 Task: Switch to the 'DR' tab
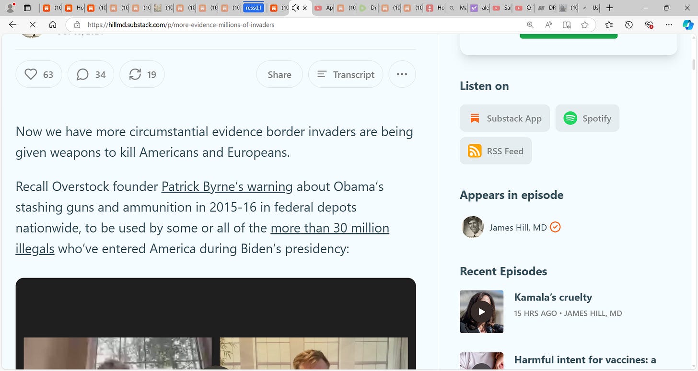[547, 8]
